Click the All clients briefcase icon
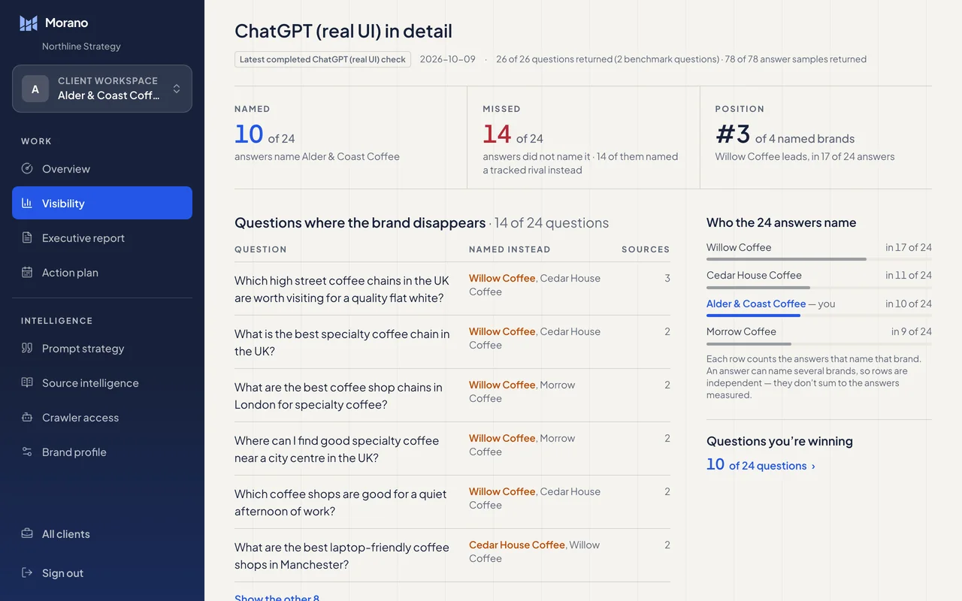The image size is (962, 601). pos(27,533)
